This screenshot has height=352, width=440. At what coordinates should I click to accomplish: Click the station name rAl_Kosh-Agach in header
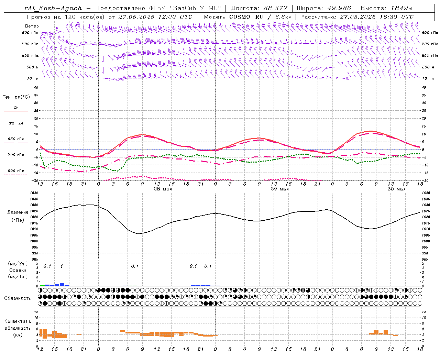tap(53, 8)
